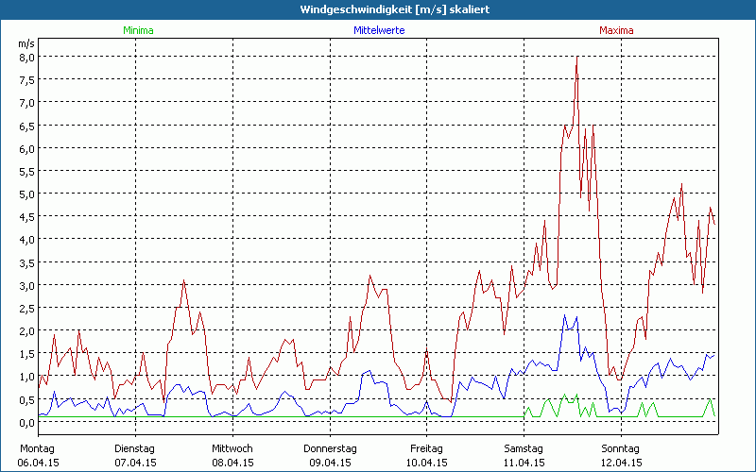
Task: Select the Montag day label
Action: click(x=37, y=447)
